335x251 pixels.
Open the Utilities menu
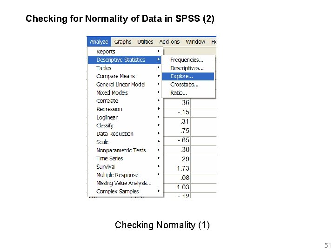(x=145, y=42)
